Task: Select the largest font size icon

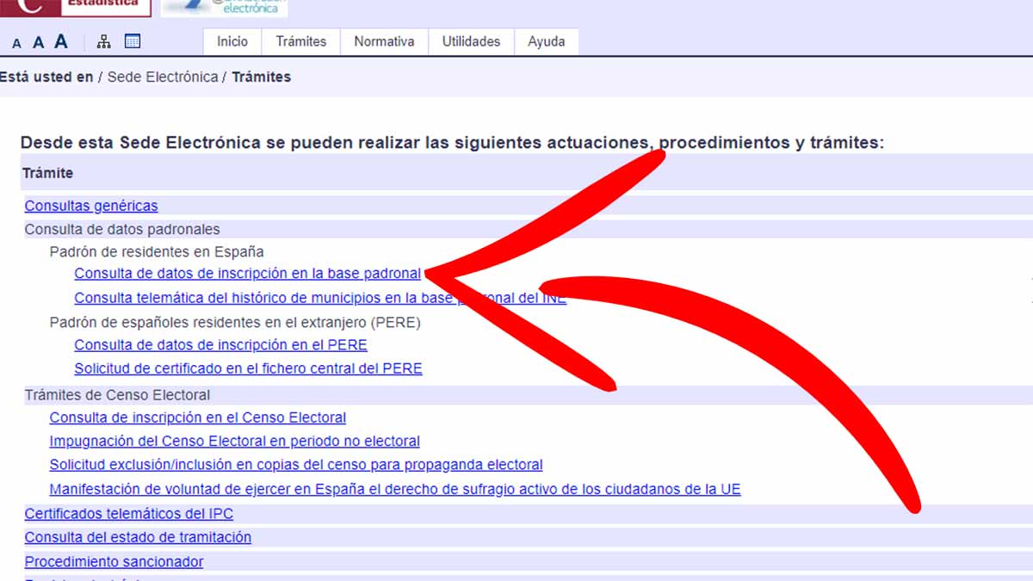Action: click(60, 40)
